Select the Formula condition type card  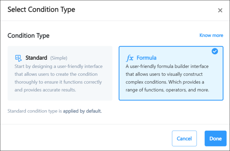(171, 73)
